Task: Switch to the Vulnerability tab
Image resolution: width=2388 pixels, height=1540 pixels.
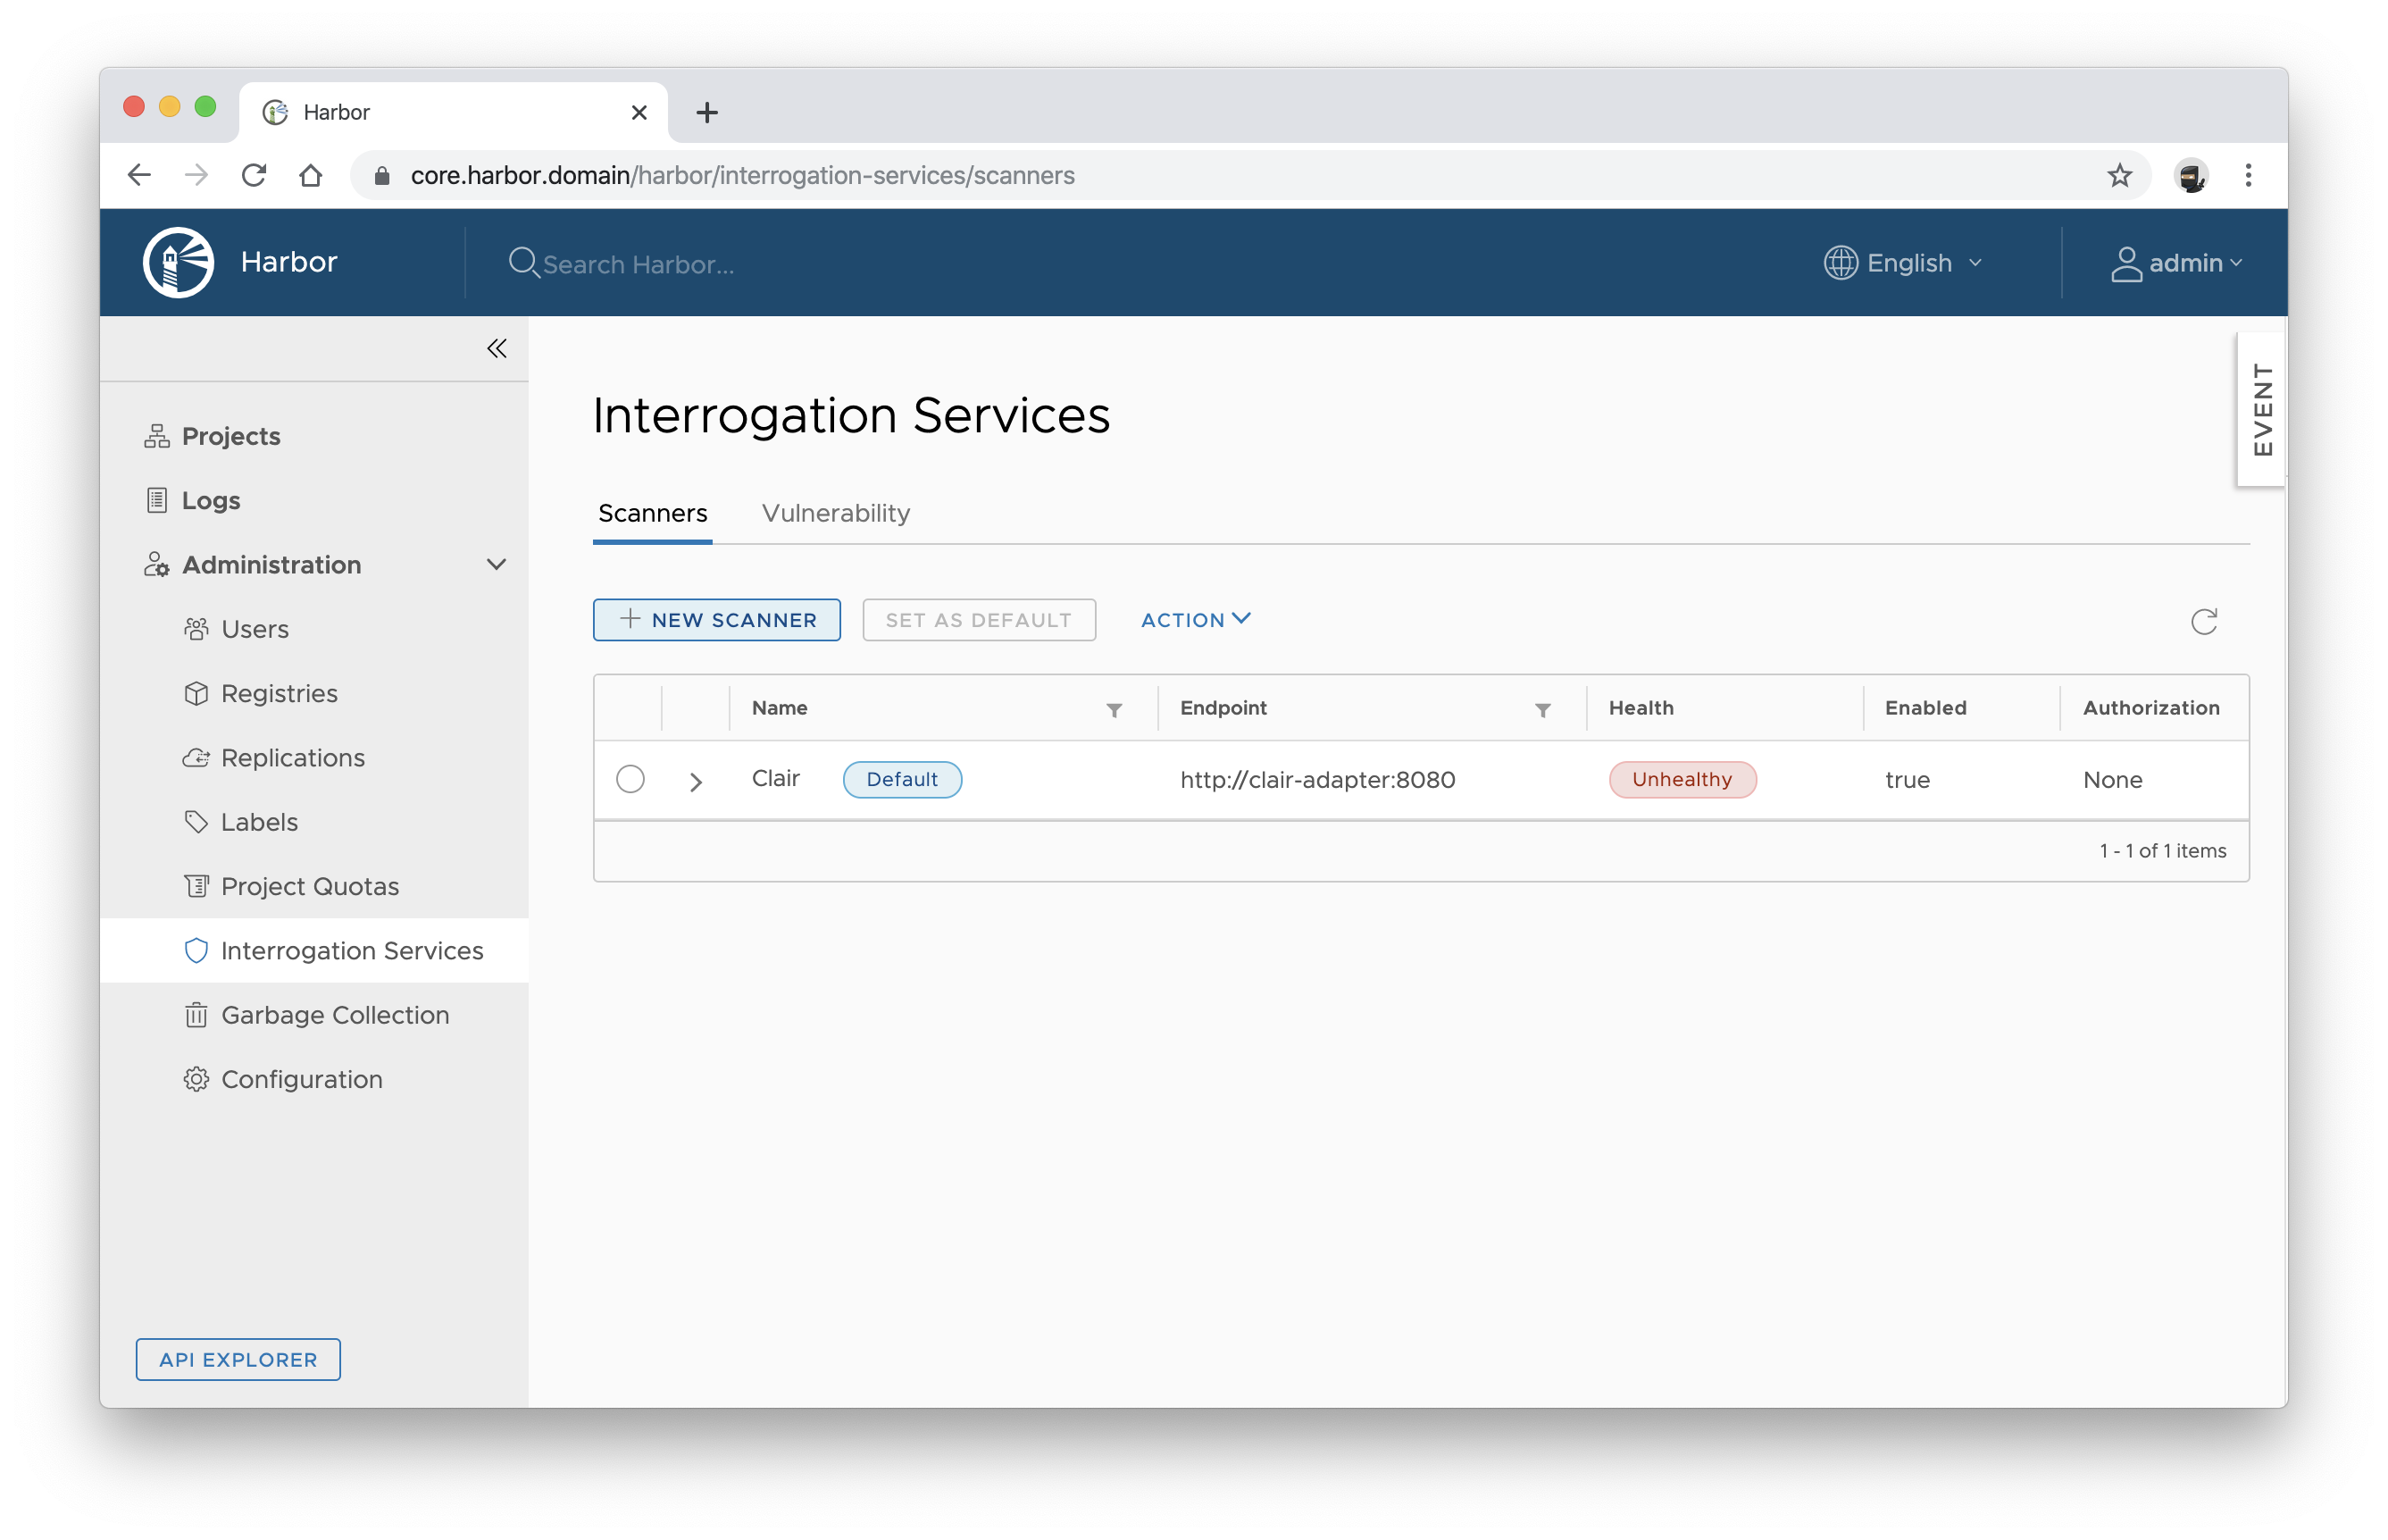Action: click(837, 512)
